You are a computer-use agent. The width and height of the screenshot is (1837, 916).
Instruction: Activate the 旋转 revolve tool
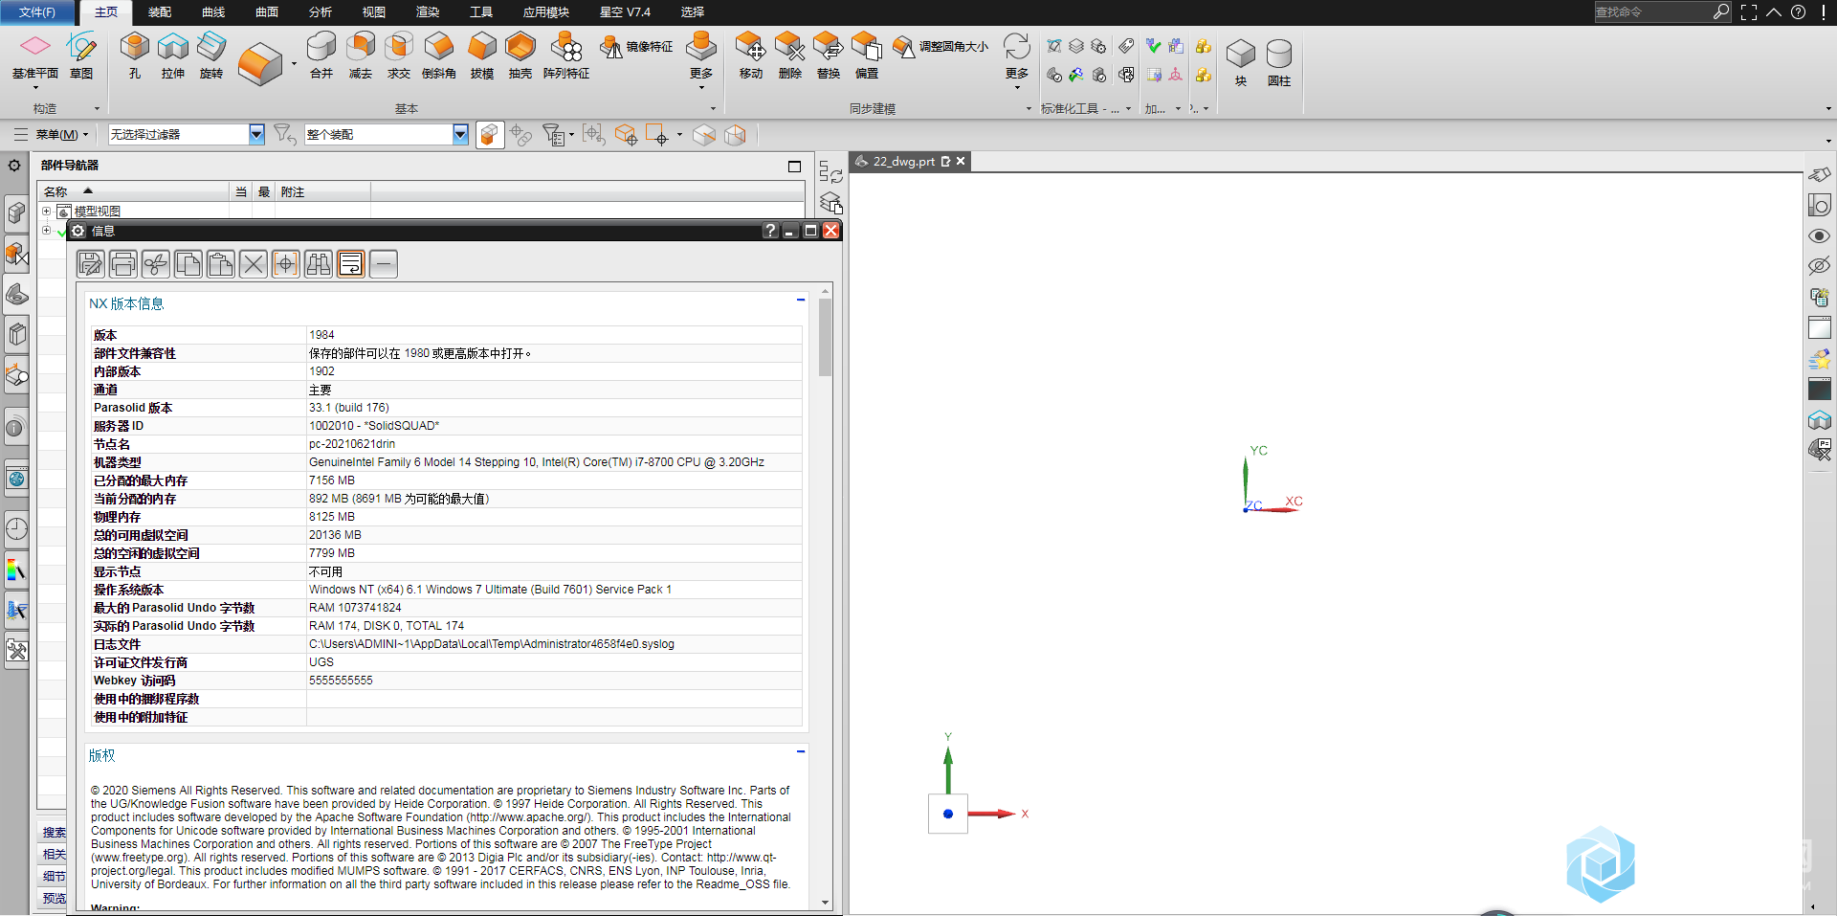click(211, 56)
